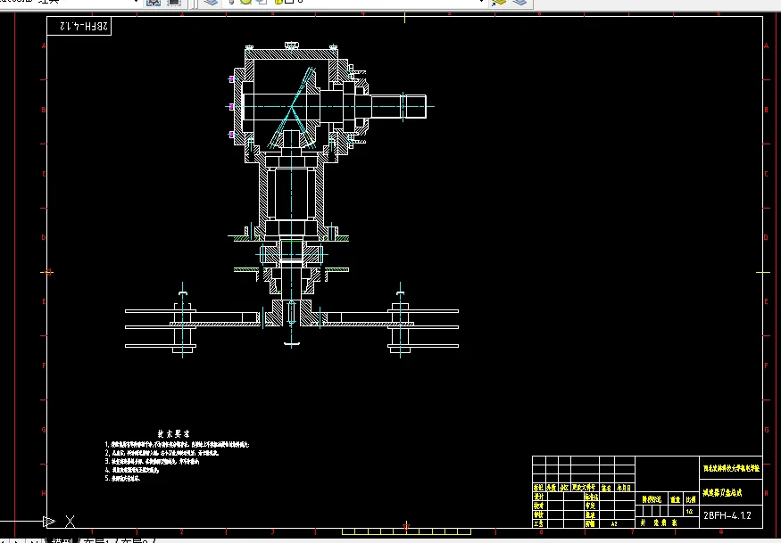Click the make object's layer current icon
Image resolution: width=781 pixels, height=543 pixels.
[x=498, y=3]
